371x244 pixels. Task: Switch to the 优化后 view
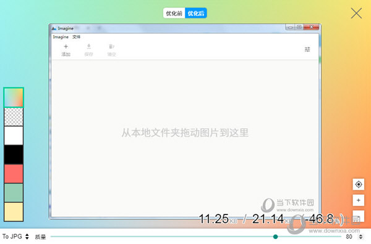click(x=196, y=13)
